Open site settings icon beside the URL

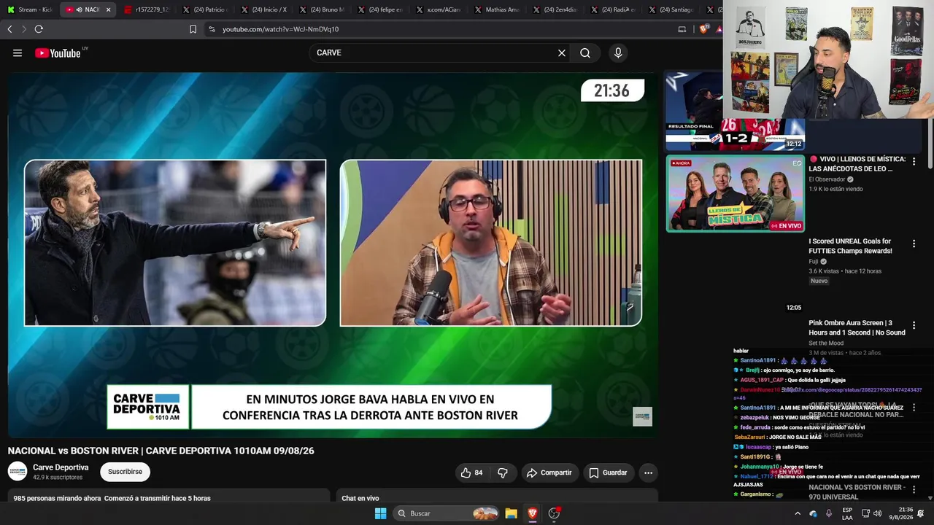[212, 29]
